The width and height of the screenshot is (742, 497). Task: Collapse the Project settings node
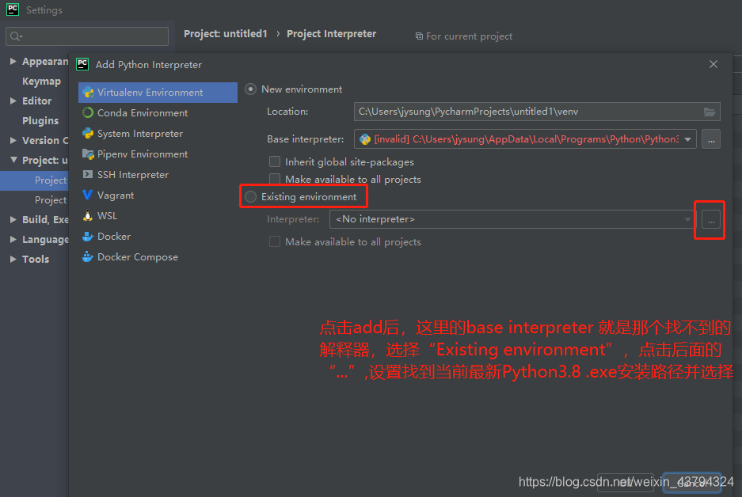[13, 160]
